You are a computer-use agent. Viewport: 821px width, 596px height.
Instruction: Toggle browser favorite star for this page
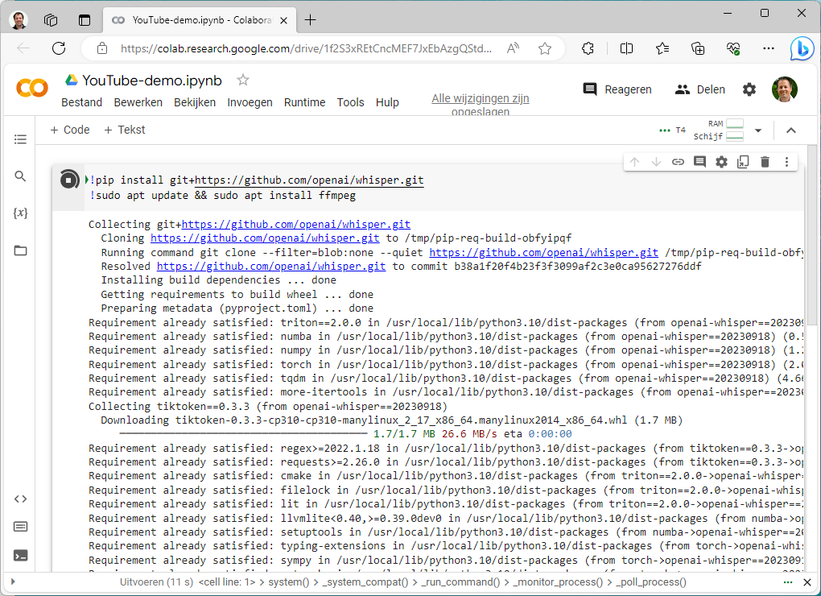(x=545, y=48)
